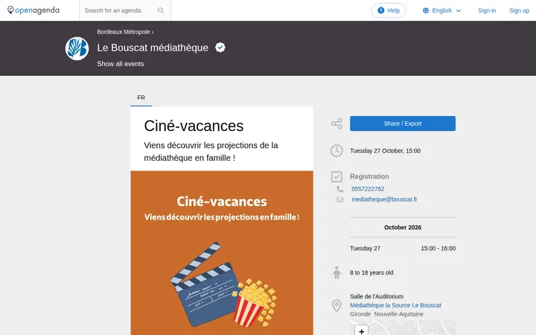
Task: Click the Sign in link
Action: 487,10
